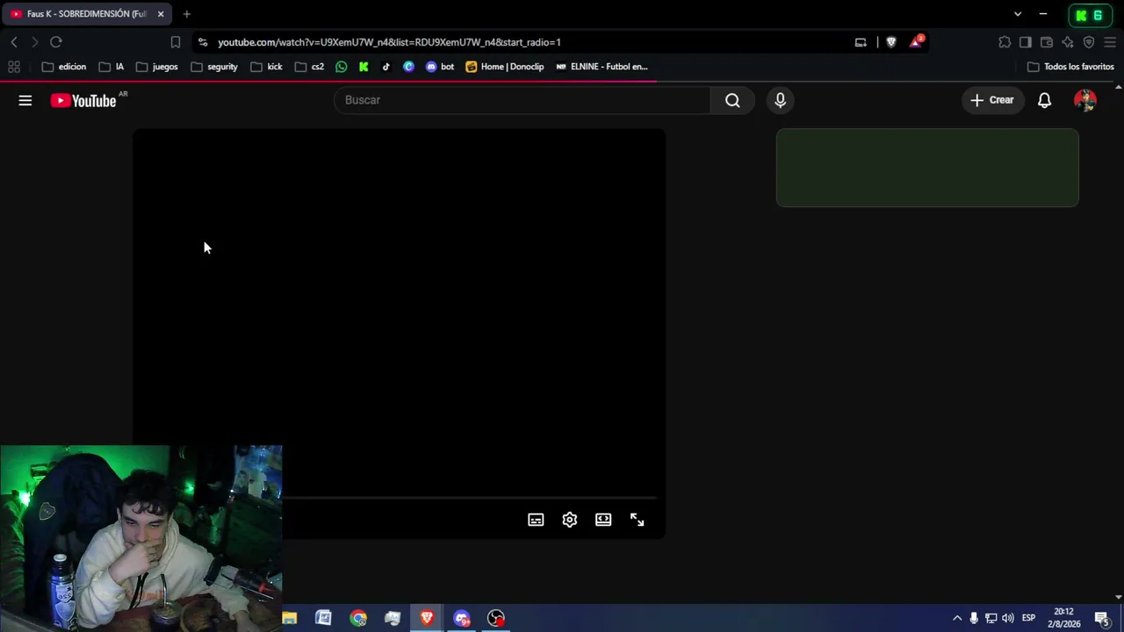Open File Explorer from the taskbar
Viewport: 1124px width, 632px height.
tap(290, 618)
